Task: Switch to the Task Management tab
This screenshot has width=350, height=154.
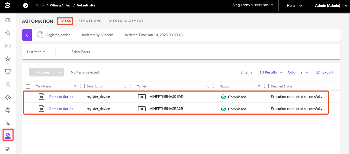Action: [x=126, y=21]
